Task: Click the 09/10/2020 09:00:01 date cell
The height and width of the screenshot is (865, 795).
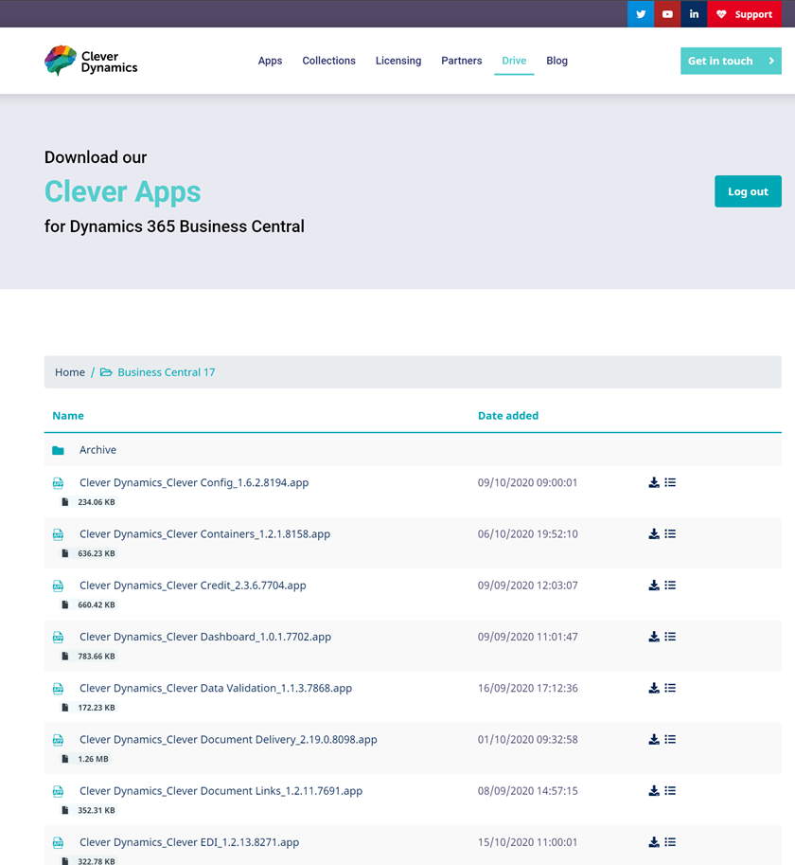Action: (x=527, y=482)
